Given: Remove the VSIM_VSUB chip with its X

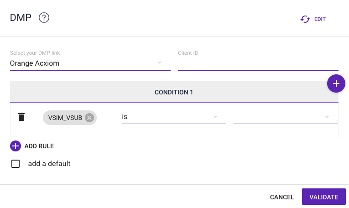Looking at the screenshot, I should tap(89, 118).
